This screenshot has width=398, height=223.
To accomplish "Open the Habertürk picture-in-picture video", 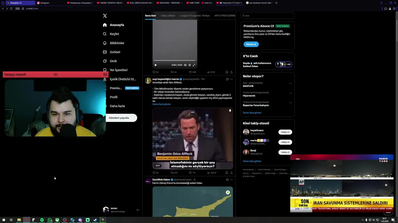I will tap(342, 183).
